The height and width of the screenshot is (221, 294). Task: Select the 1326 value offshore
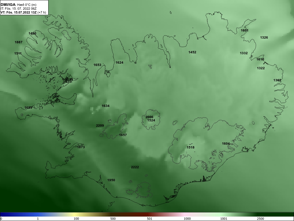point(264,38)
